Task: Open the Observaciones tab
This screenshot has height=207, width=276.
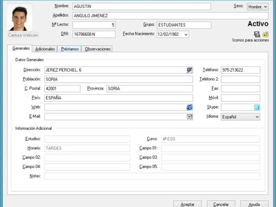Action: click(98, 49)
